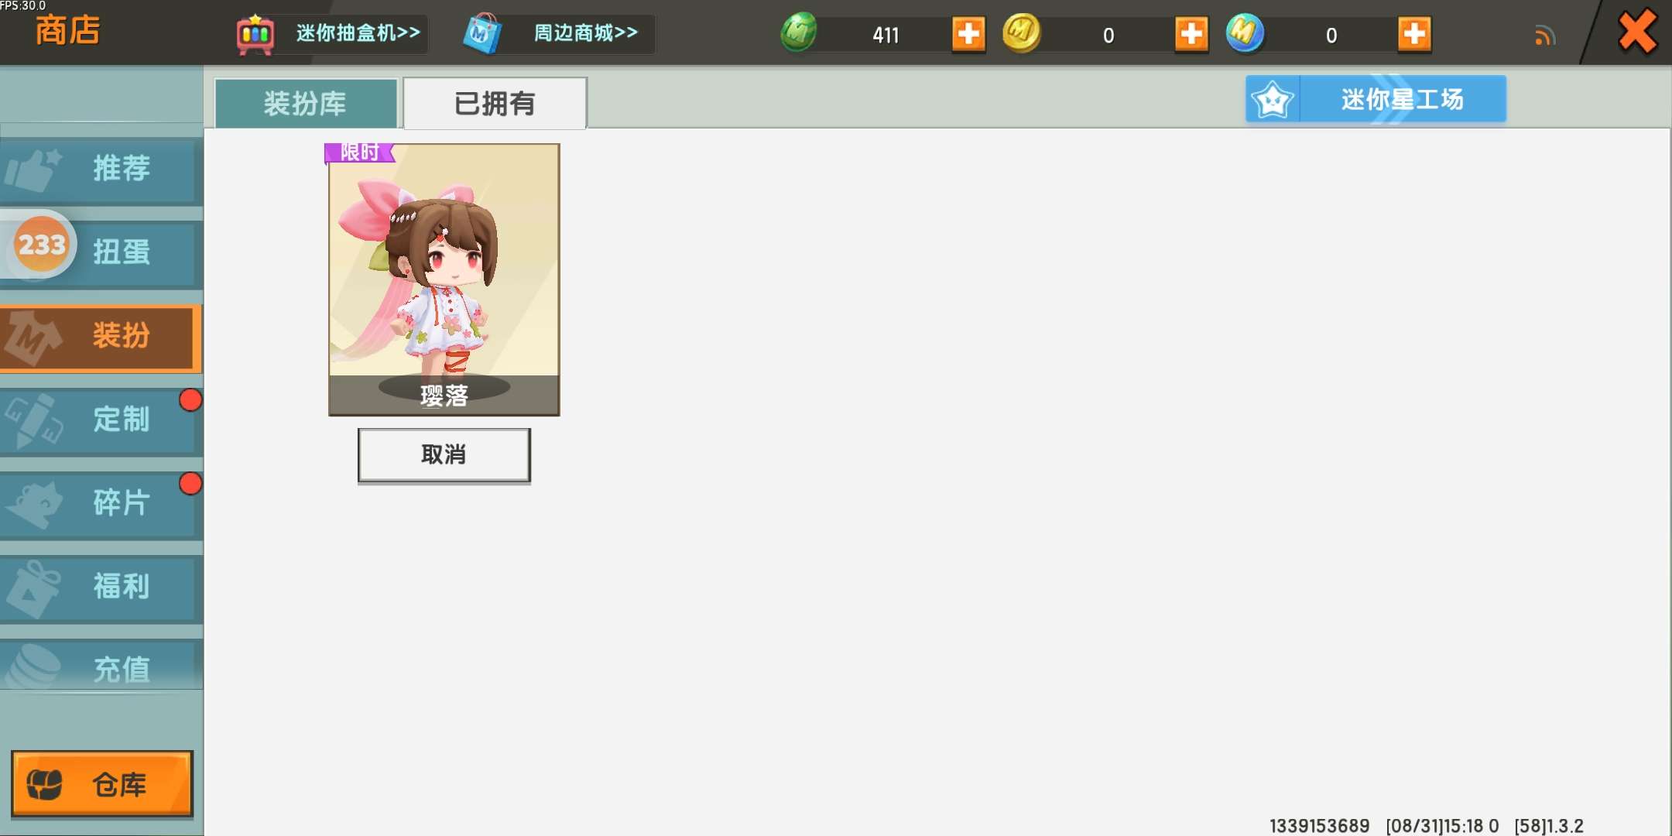Select the 已拥有 owned tab
The image size is (1672, 836).
point(495,103)
